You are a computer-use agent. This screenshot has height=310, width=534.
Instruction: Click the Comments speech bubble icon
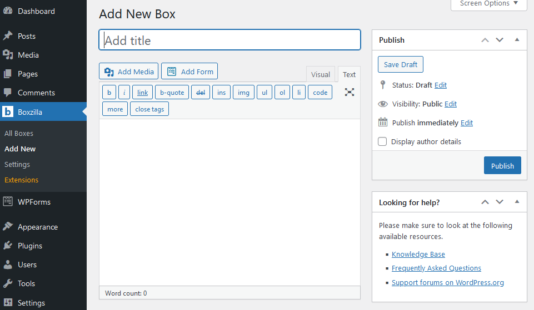coord(8,93)
